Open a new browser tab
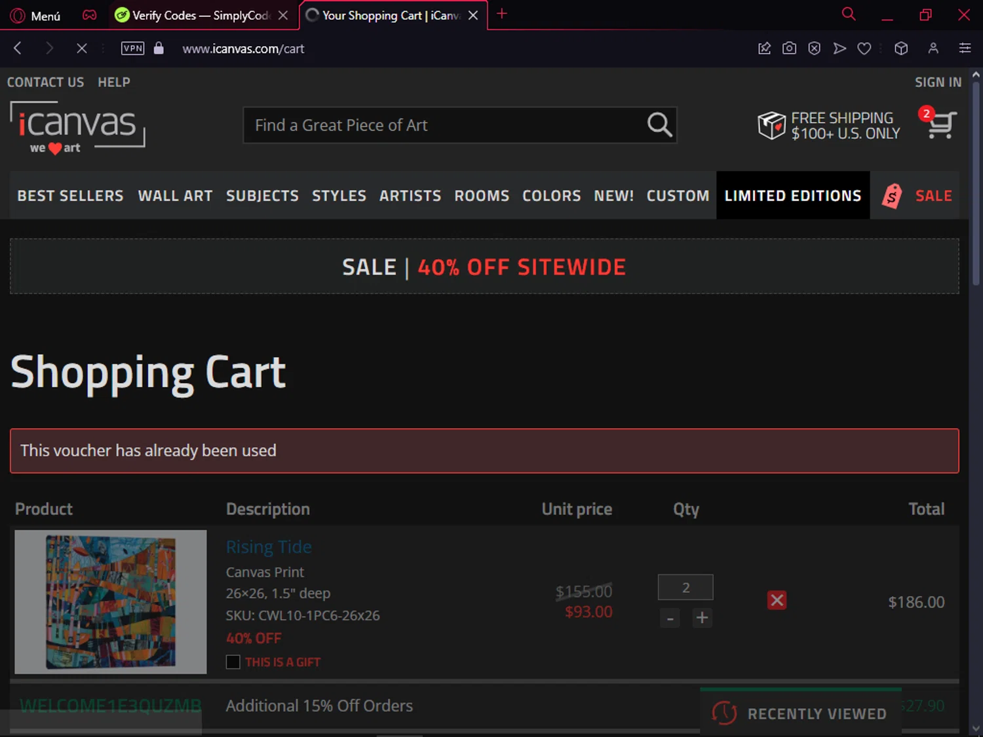 [x=502, y=14]
